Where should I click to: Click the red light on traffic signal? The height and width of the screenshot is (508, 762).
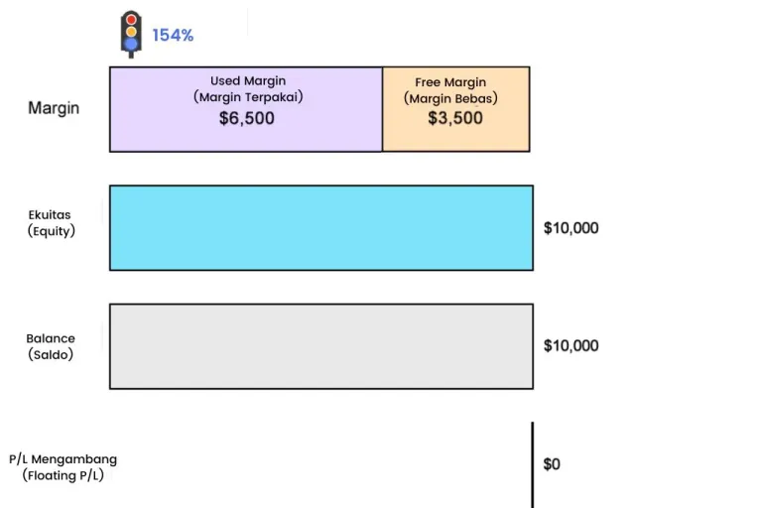(131, 20)
